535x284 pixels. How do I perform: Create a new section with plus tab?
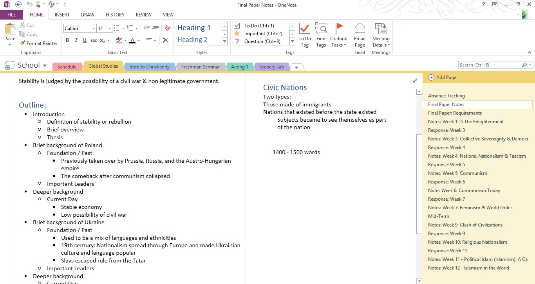pos(297,67)
